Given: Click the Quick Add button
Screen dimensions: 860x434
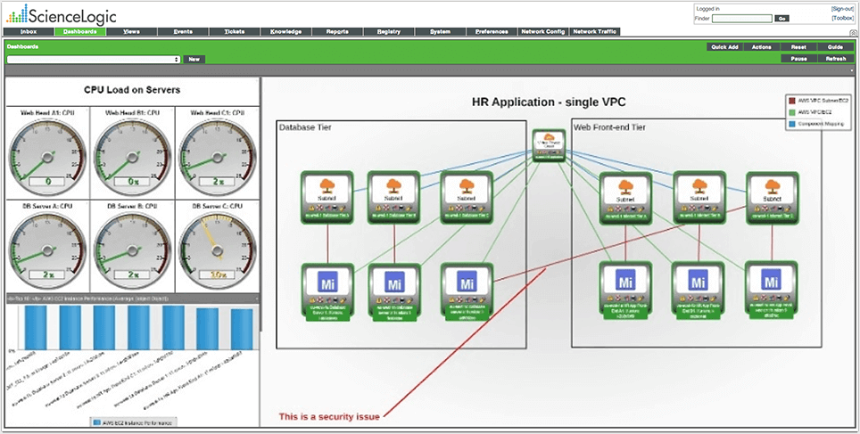Looking at the screenshot, I should point(724,47).
